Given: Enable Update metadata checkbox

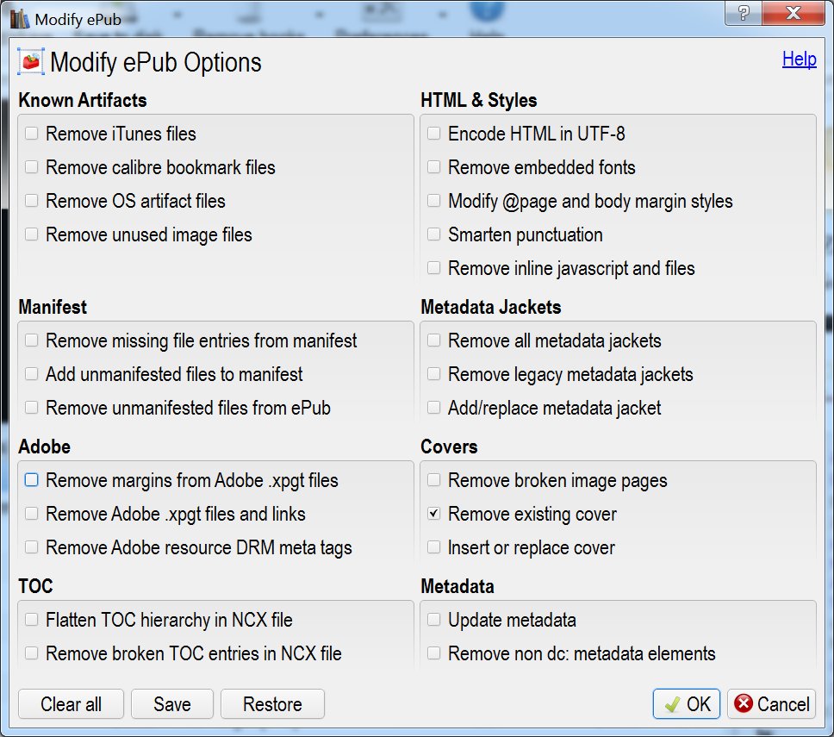Looking at the screenshot, I should 434,620.
